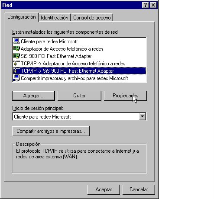The image size is (214, 199).
Task: Switch to the Identificación tab
Action: click(x=55, y=18)
